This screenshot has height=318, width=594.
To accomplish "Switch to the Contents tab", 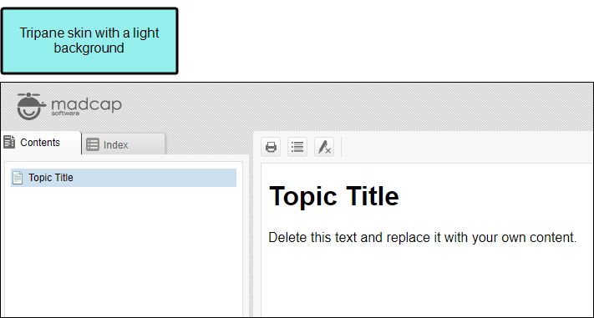I will tap(41, 143).
